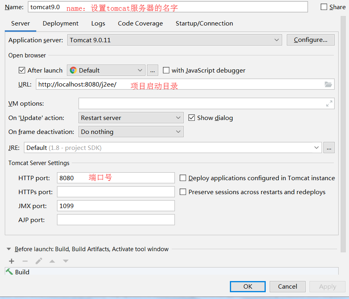Viewport: 349px width, 299px height.
Task: Click the expand icon in VM options field
Action: 329,103
